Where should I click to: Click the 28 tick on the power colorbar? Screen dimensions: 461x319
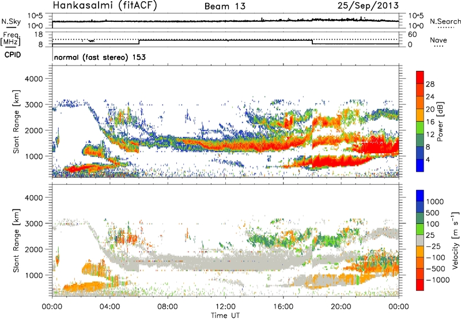point(430,84)
